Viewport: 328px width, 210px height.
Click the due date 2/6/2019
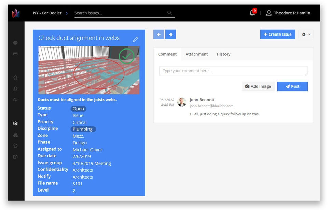[x=82, y=156]
